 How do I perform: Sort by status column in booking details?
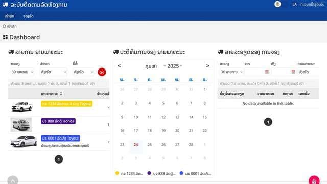[288, 94]
